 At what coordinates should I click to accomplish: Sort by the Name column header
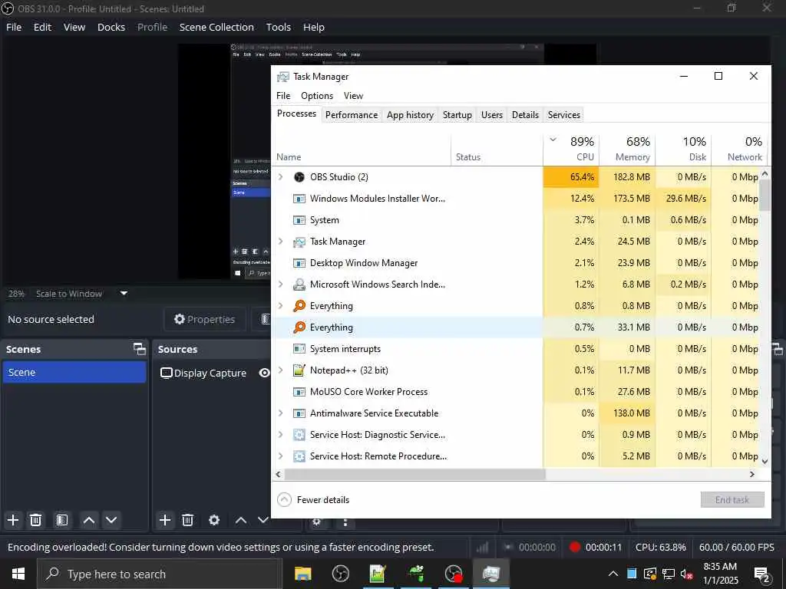[362, 149]
